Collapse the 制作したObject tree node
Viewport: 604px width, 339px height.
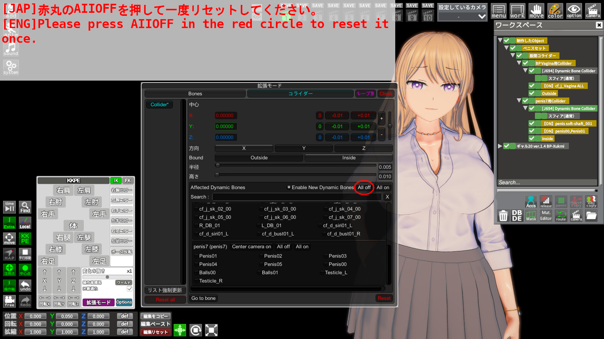click(x=500, y=40)
